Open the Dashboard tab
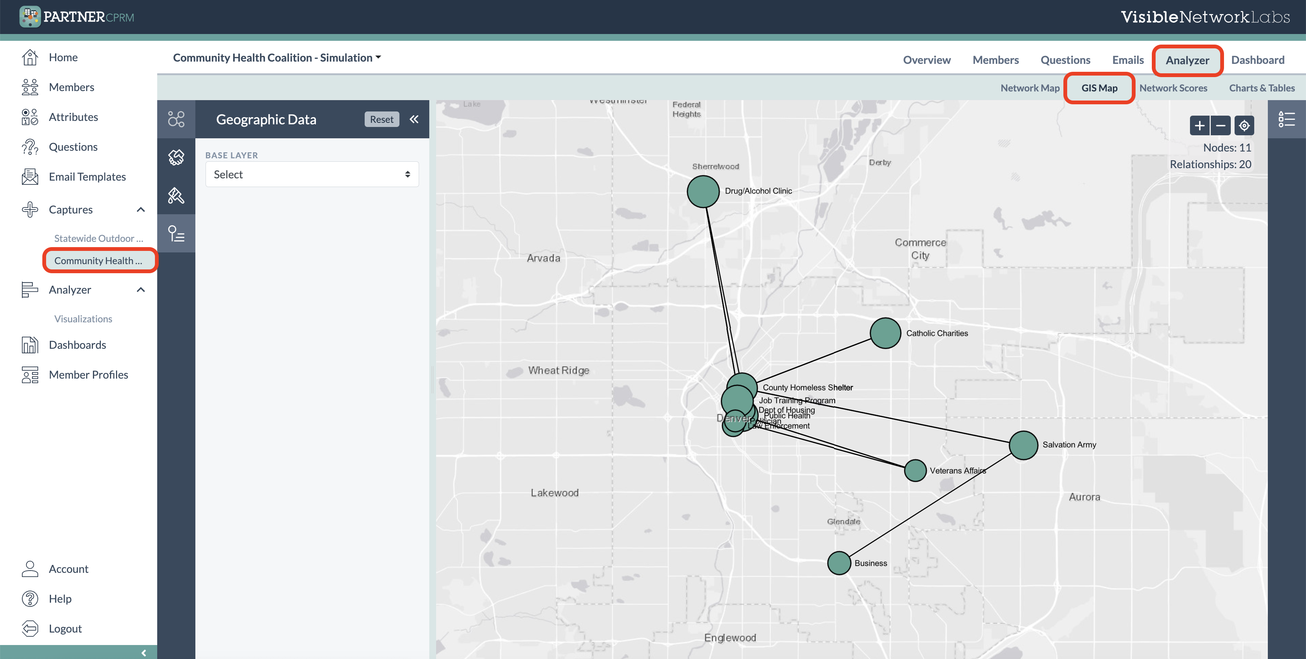The height and width of the screenshot is (659, 1306). (x=1257, y=60)
